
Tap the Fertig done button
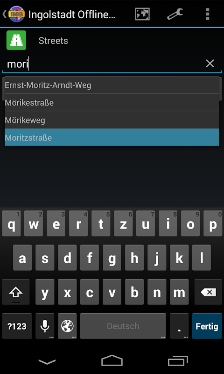tap(207, 326)
